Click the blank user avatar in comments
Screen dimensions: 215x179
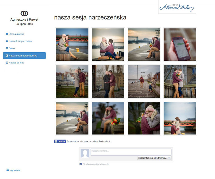85,153
